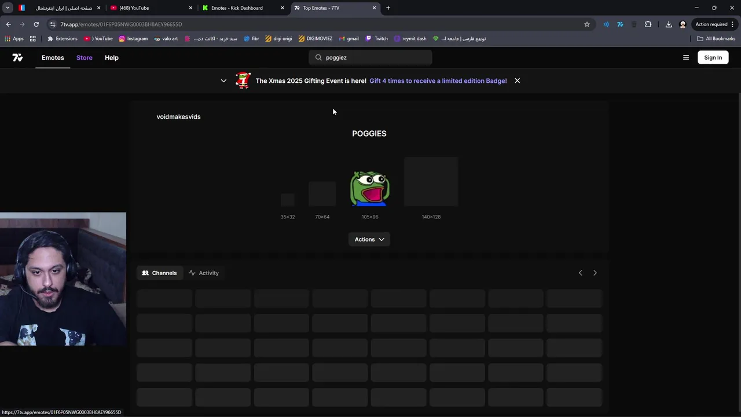Click the tab groups grid icon in bookmarks bar
This screenshot has height=417, width=741.
coord(33,39)
